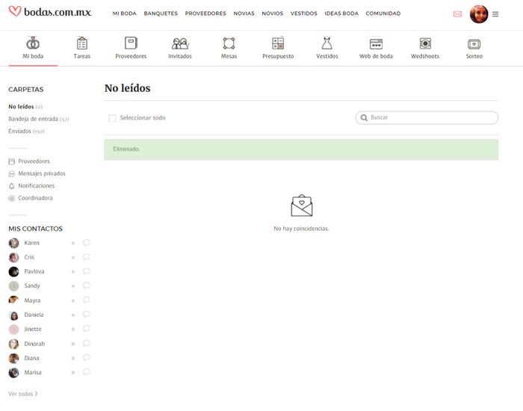This screenshot has width=523, height=411.
Task: Open the Vestidos dress icon
Action: point(327,43)
